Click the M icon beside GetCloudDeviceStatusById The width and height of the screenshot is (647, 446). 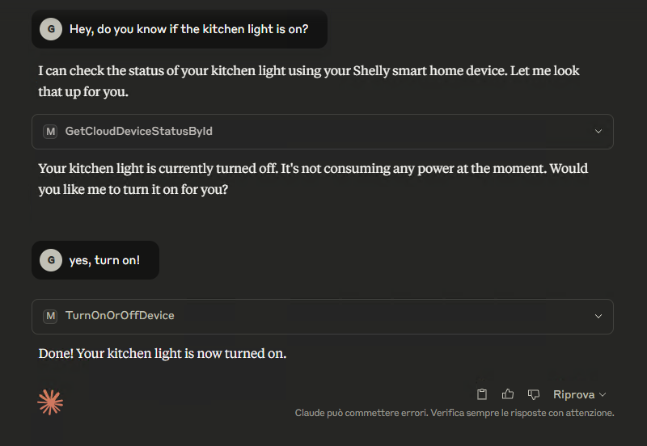[x=50, y=132]
